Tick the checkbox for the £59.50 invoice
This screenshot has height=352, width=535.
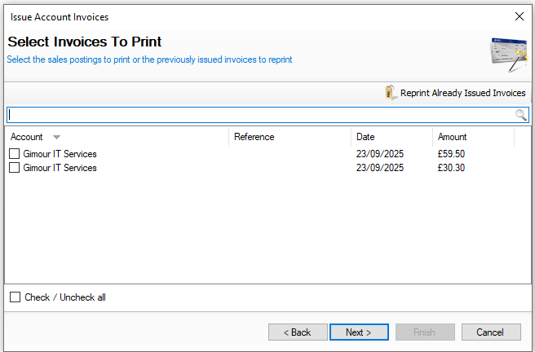tap(15, 154)
